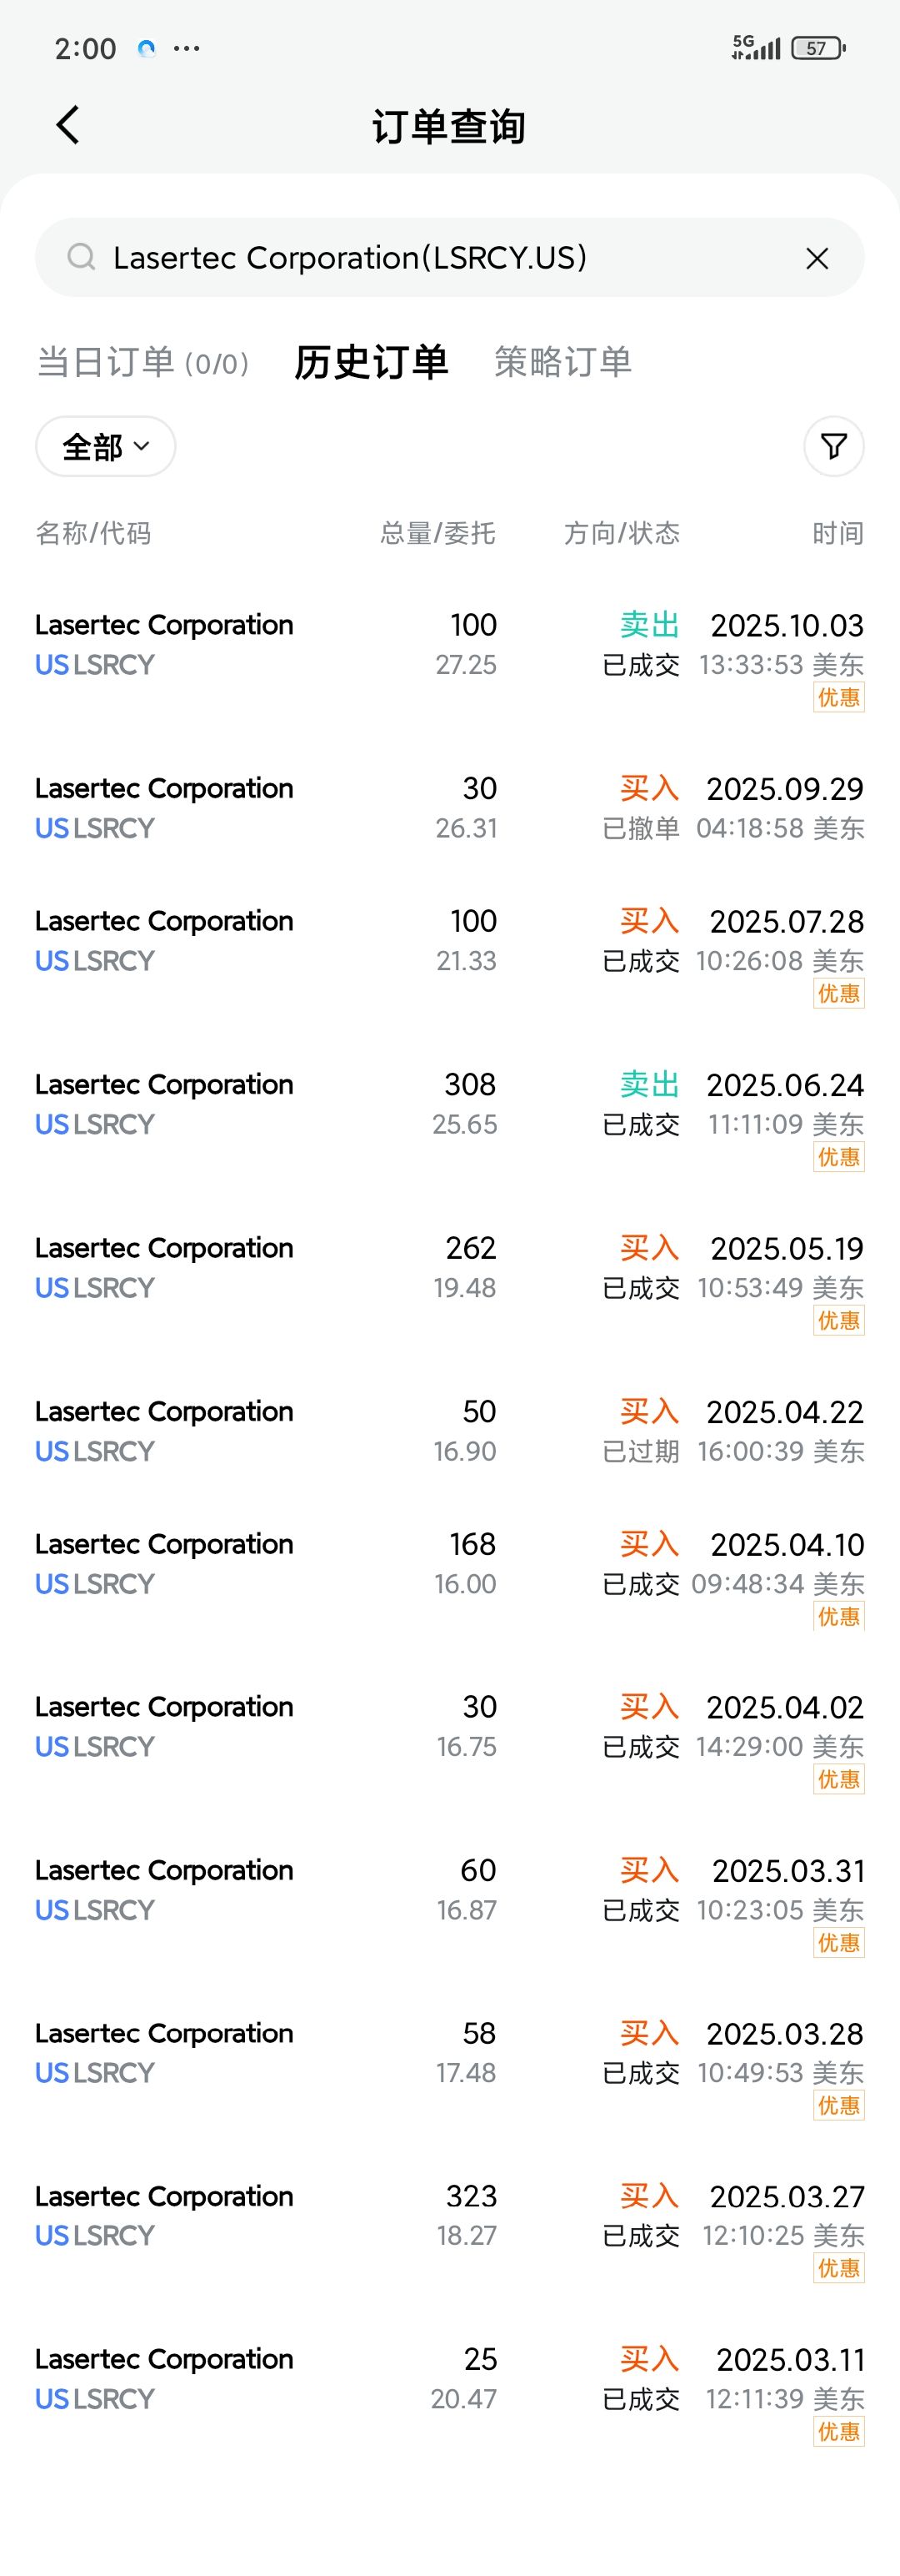Tap the search magnifier icon
900x2576 pixels.
coord(81,257)
